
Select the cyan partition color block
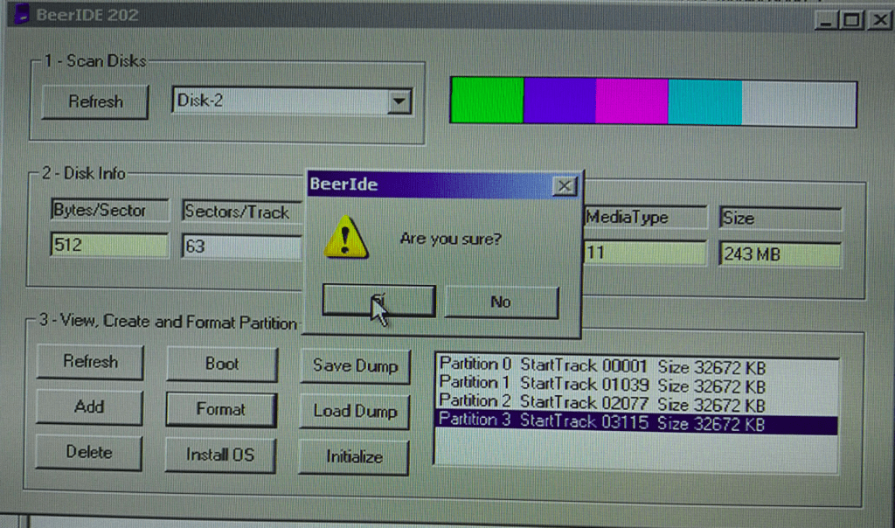pyautogui.click(x=704, y=101)
